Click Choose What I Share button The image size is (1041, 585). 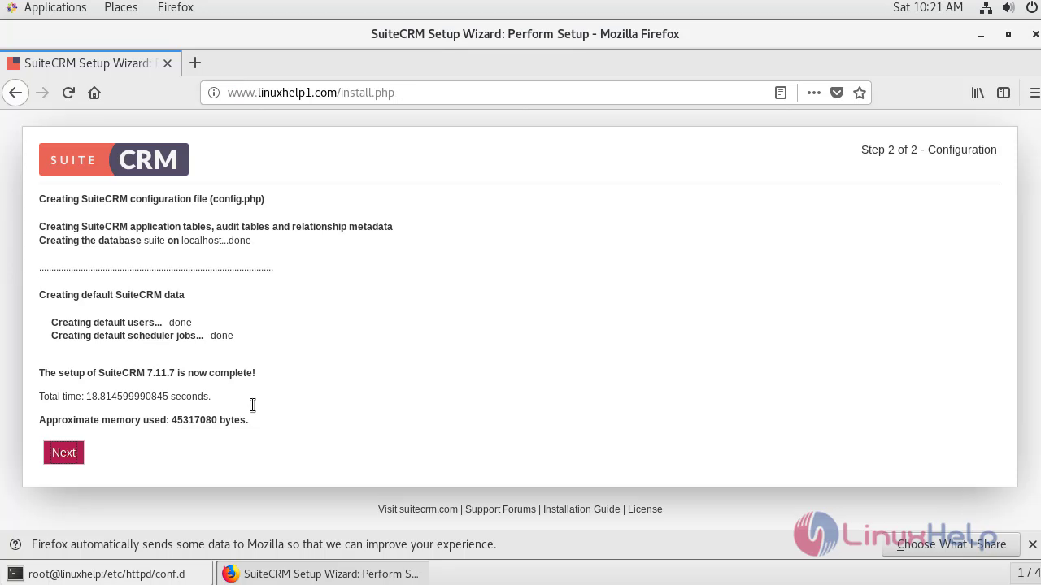click(952, 544)
